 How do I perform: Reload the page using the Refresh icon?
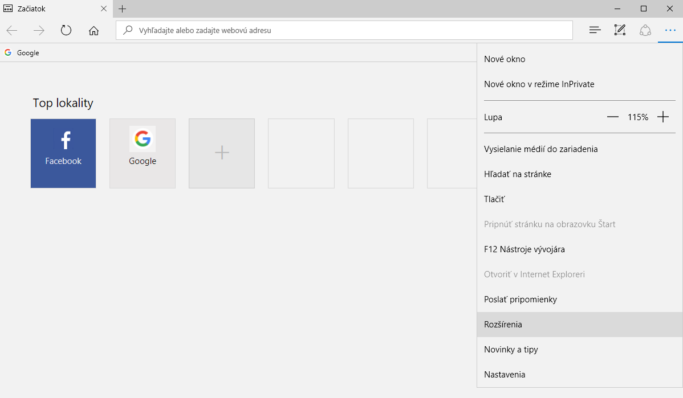66,30
